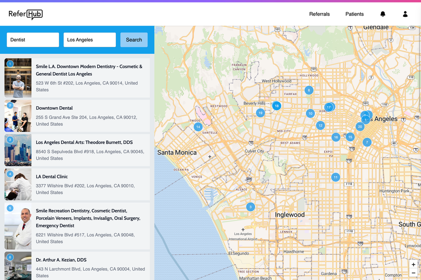Click the Search button
Screen dimensions: 421x280
click(134, 40)
